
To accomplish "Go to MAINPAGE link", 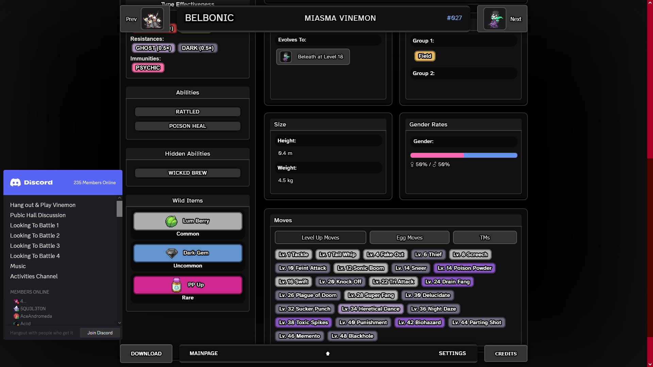I will tap(203, 353).
